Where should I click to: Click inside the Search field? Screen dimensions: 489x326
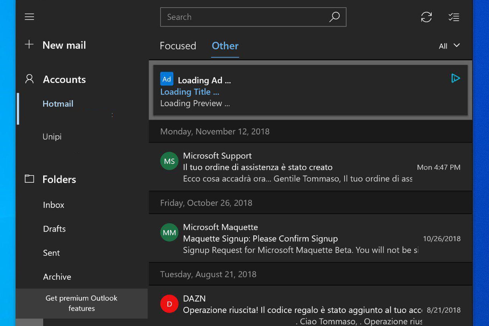point(242,17)
